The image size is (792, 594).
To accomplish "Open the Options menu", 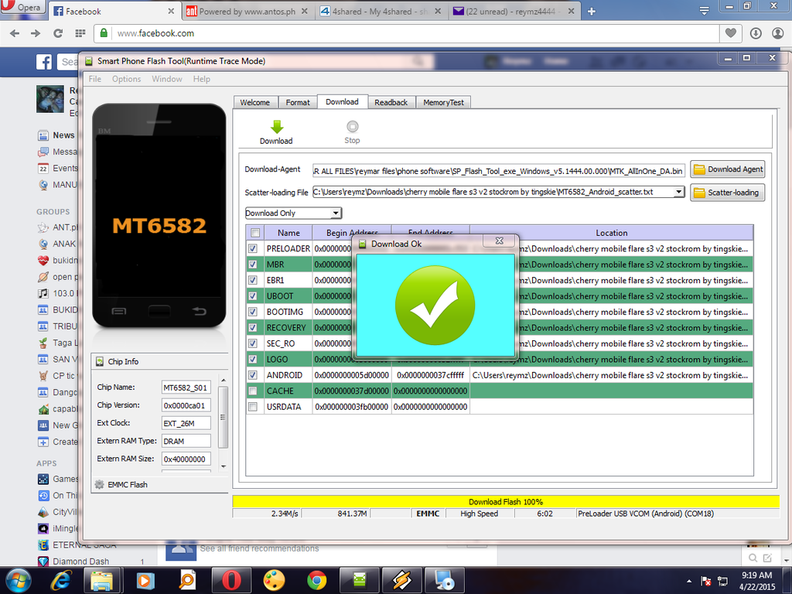I will tap(126, 79).
